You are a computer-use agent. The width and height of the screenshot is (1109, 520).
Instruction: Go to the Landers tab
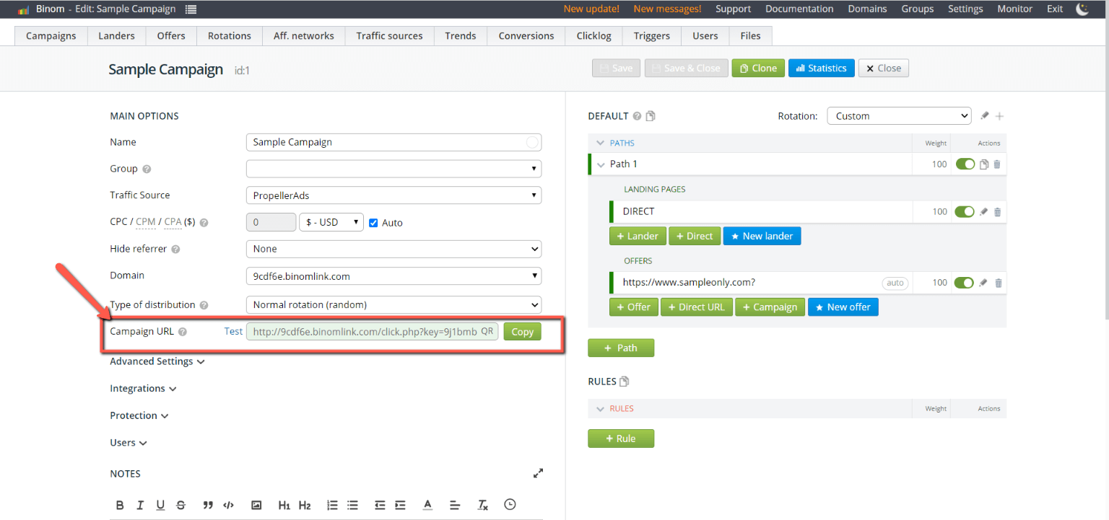coord(116,35)
